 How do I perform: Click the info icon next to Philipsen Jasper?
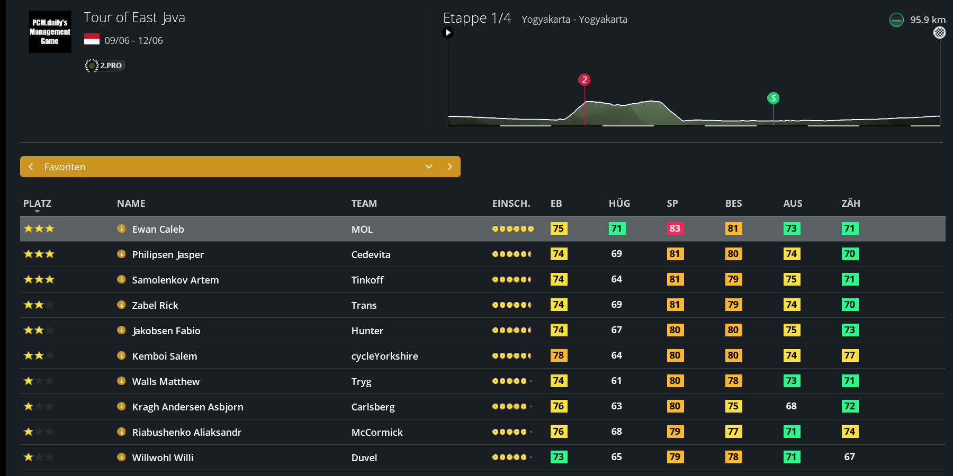click(121, 254)
